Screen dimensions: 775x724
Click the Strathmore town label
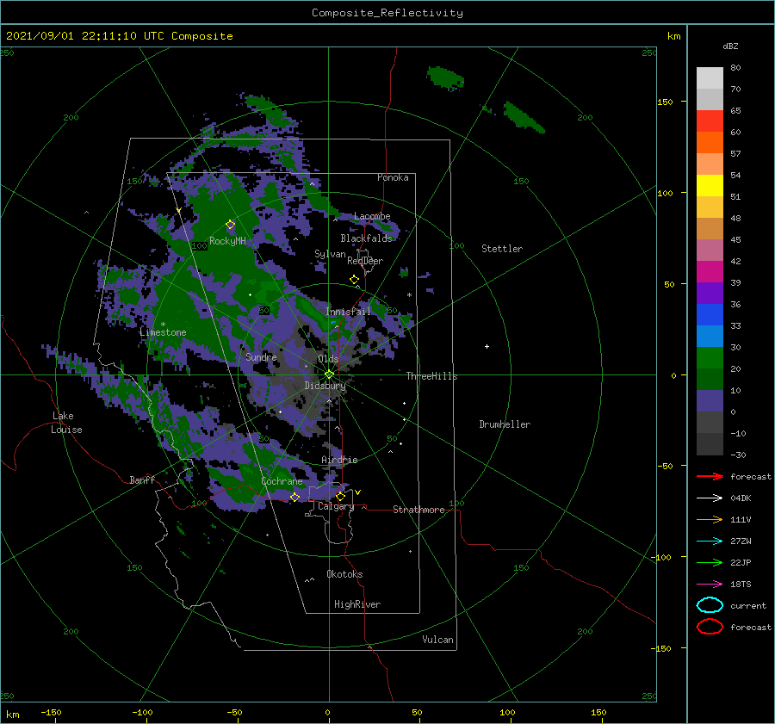pyautogui.click(x=418, y=510)
